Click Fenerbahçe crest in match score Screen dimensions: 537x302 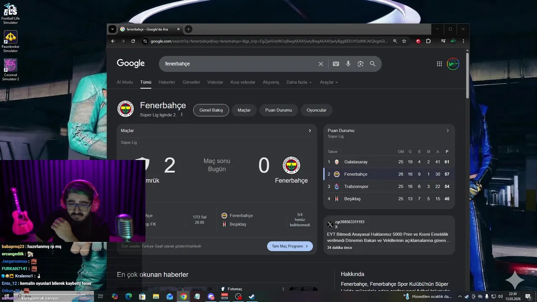click(291, 165)
